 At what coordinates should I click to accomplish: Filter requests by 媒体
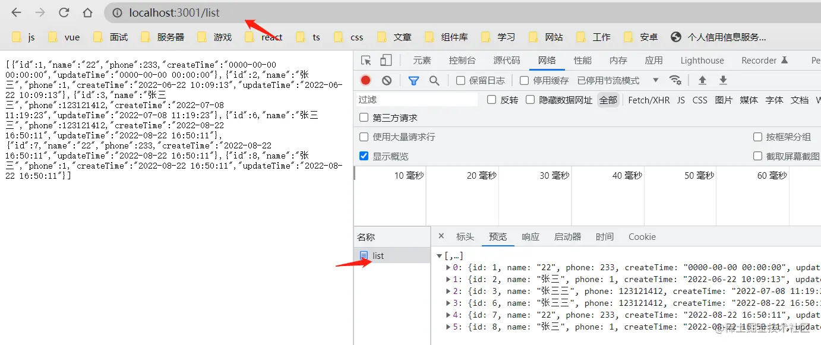pos(749,100)
